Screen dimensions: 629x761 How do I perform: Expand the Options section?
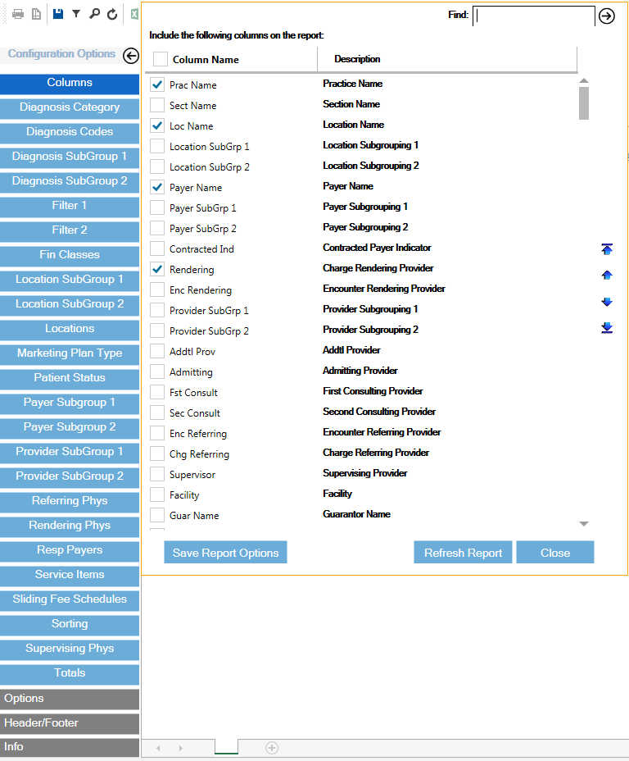(x=70, y=699)
